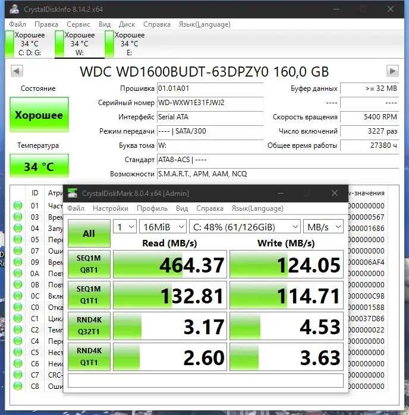This screenshot has width=409, height=415.
Task: Open Диск menu in CrystalDiskInfo
Action: [127, 24]
